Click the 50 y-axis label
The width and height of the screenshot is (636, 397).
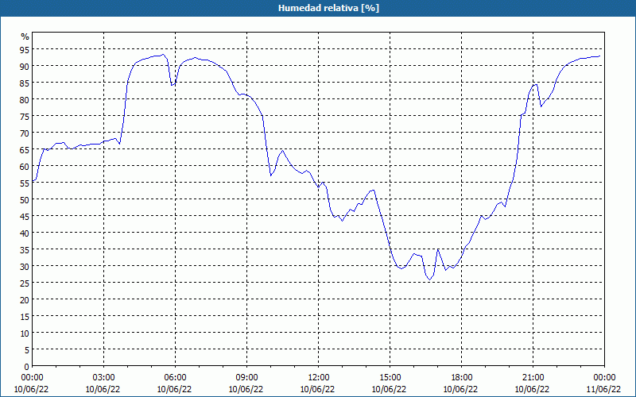(25, 199)
